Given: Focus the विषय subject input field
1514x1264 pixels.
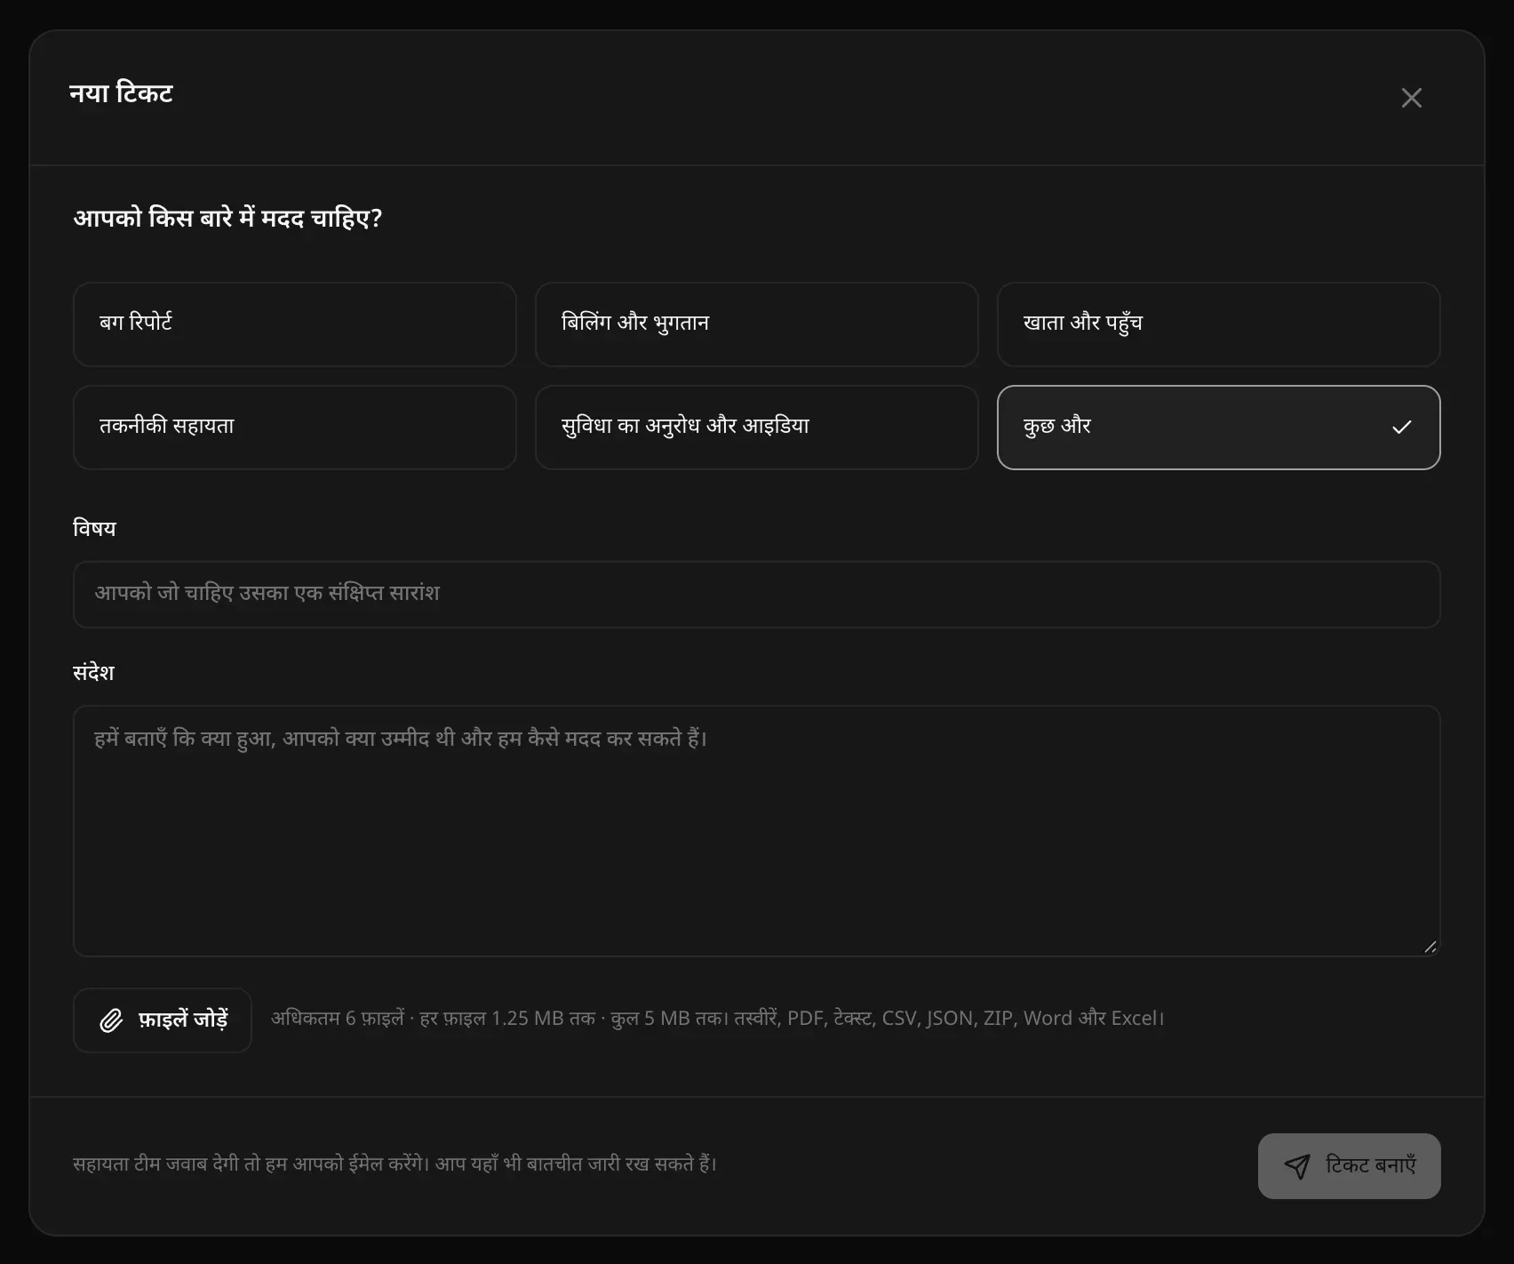Looking at the screenshot, I should pyautogui.click(x=757, y=595).
